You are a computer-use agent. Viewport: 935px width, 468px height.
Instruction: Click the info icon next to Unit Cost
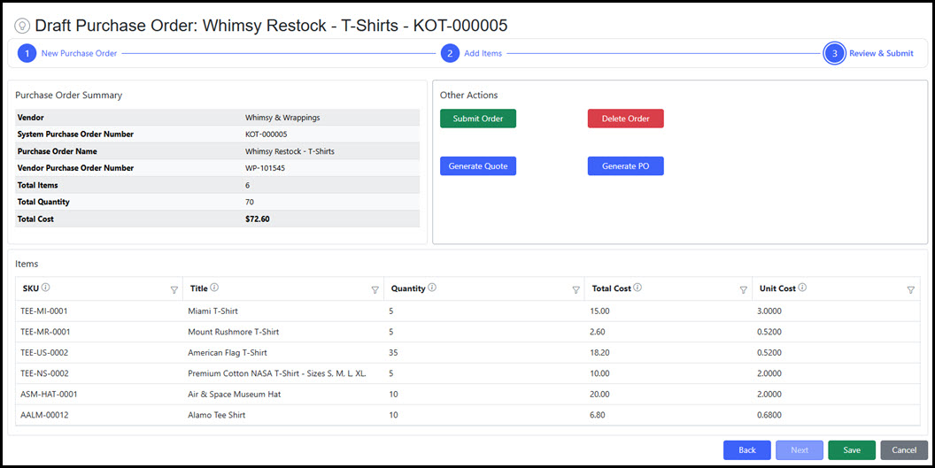802,288
